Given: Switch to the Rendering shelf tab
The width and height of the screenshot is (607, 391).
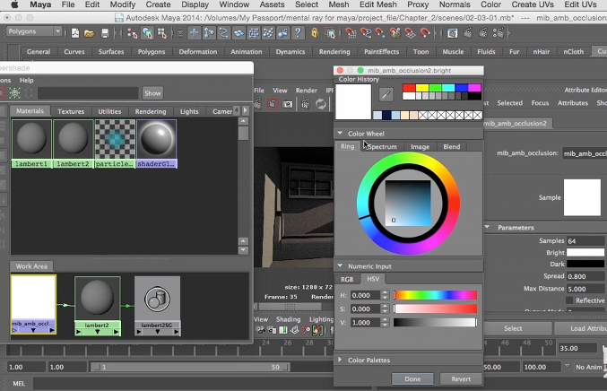Looking at the screenshot, I should [334, 51].
